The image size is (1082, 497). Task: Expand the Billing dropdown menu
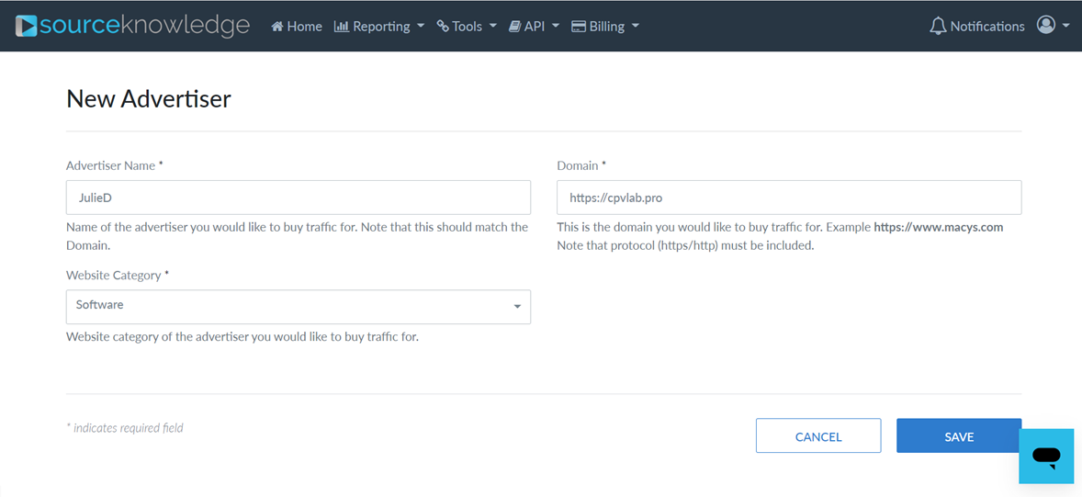click(605, 27)
